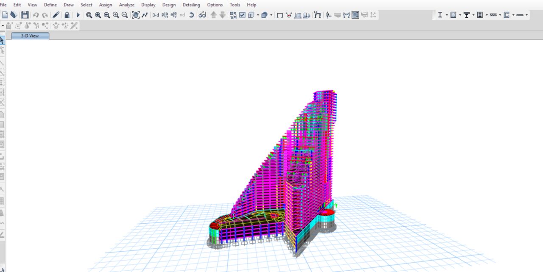Click the 3D cube extrude view icon
543x272 pixels.
tap(264, 15)
